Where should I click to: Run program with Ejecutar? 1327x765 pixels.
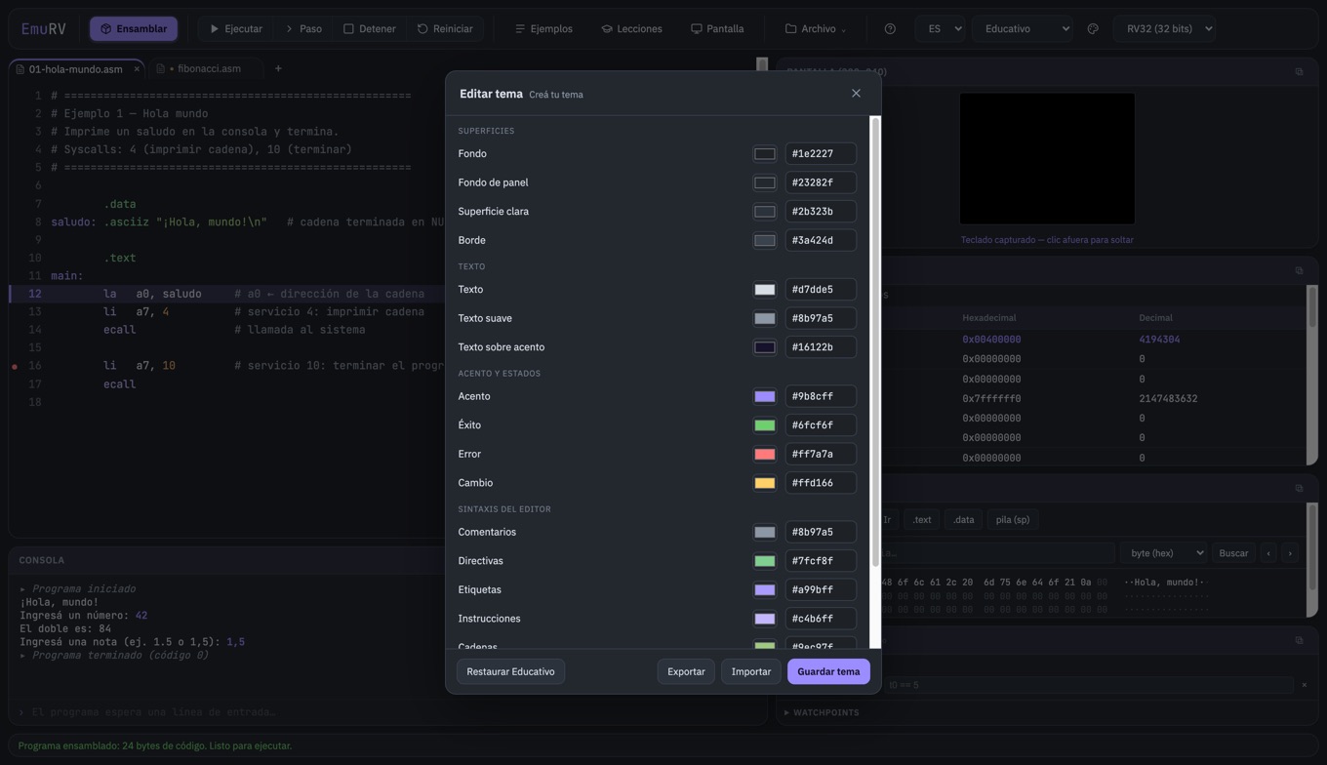[236, 29]
